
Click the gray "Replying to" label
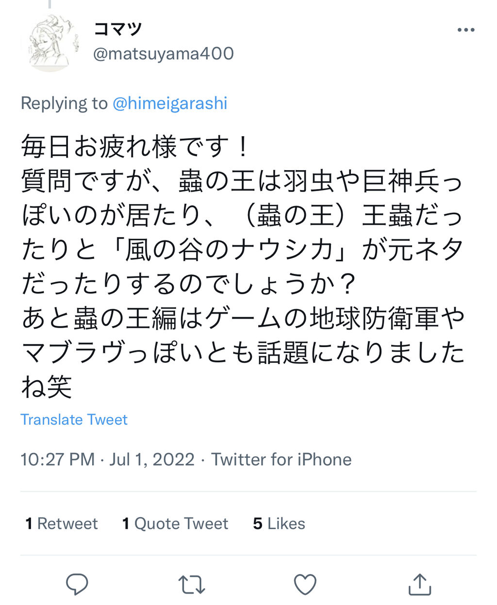64,103
